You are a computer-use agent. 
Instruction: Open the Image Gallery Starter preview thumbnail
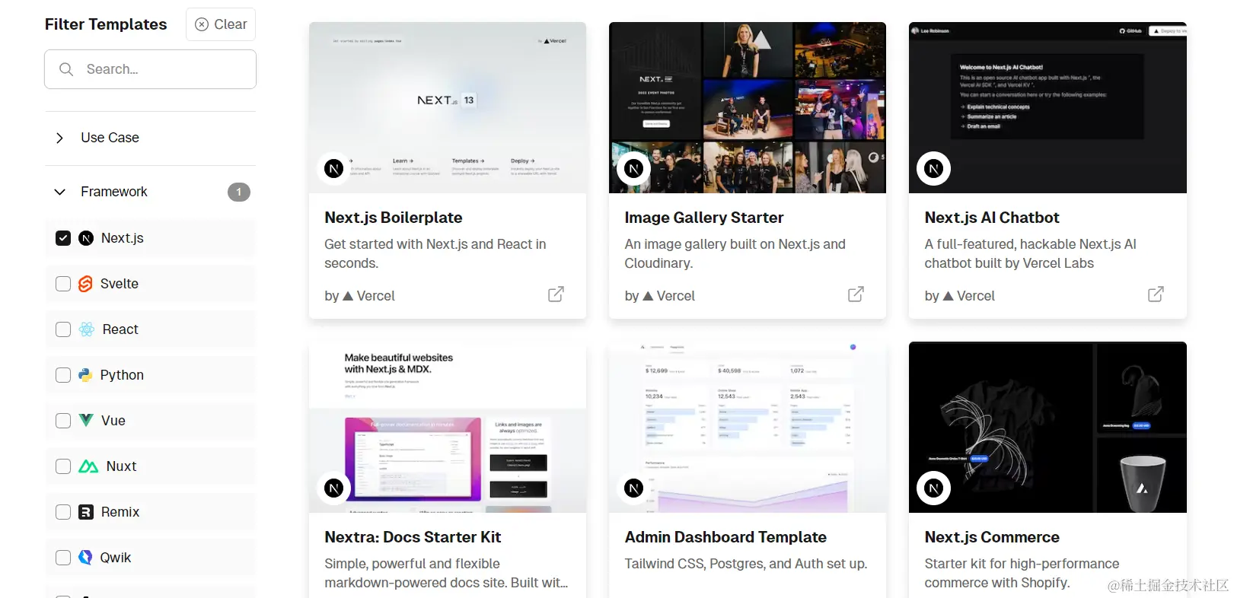(x=748, y=107)
